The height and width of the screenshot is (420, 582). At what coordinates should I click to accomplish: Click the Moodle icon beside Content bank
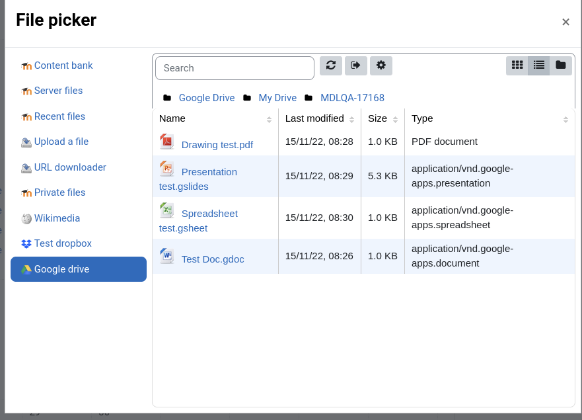pyautogui.click(x=26, y=66)
